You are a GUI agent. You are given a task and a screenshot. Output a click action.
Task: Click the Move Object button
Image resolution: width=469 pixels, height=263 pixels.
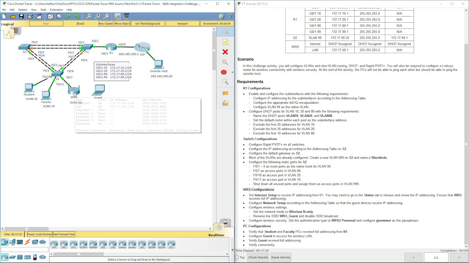click(x=122, y=23)
